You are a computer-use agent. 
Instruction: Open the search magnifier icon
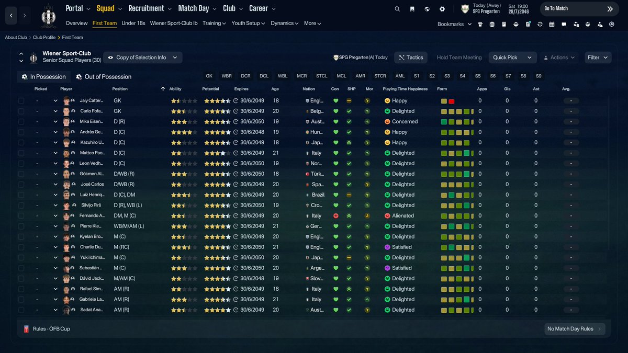pyautogui.click(x=397, y=9)
